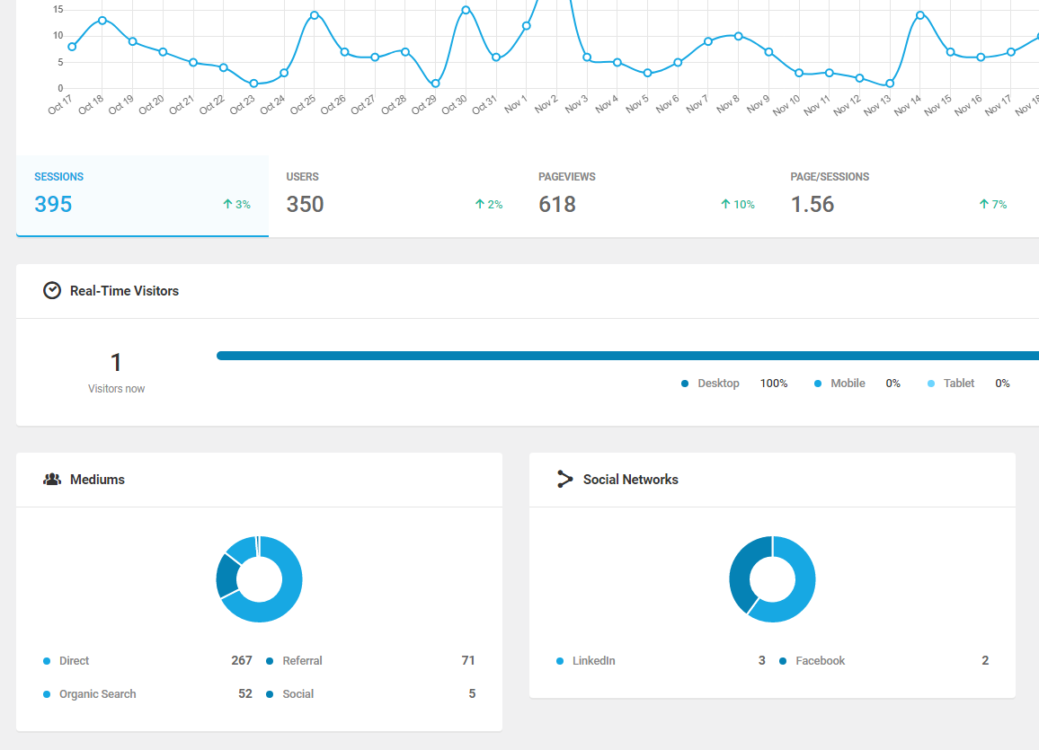Click the Organic Search legend dot
Image resolution: width=1039 pixels, height=750 pixels.
click(47, 693)
